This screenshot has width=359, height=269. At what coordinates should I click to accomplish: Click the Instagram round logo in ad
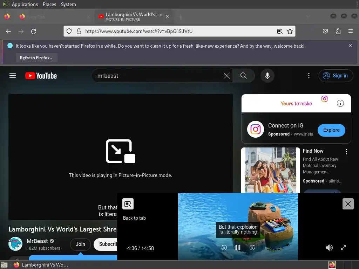pos(256,129)
